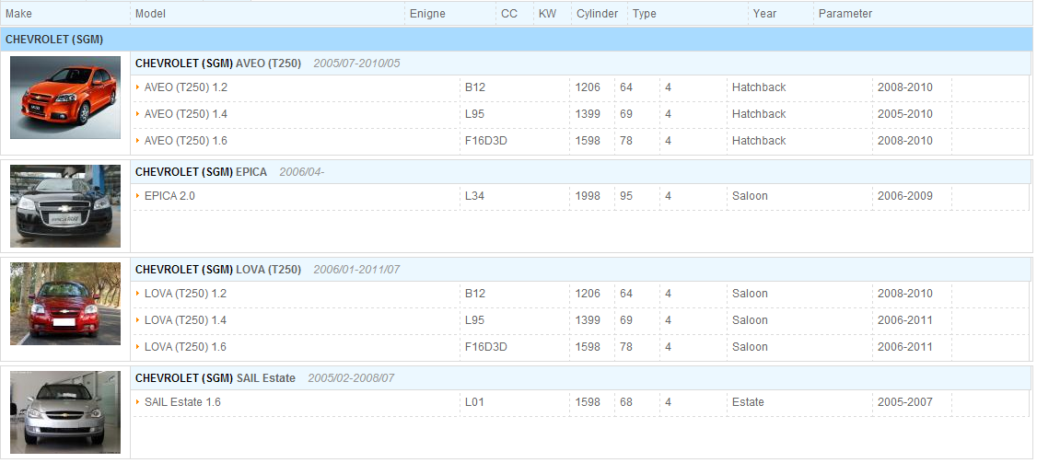
Task: Click the Type column header
Action: pos(644,13)
